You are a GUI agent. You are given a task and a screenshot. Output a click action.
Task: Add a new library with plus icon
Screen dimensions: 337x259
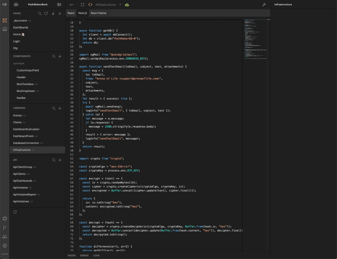point(60,108)
